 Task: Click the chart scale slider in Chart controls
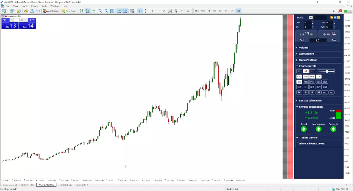click(325, 71)
